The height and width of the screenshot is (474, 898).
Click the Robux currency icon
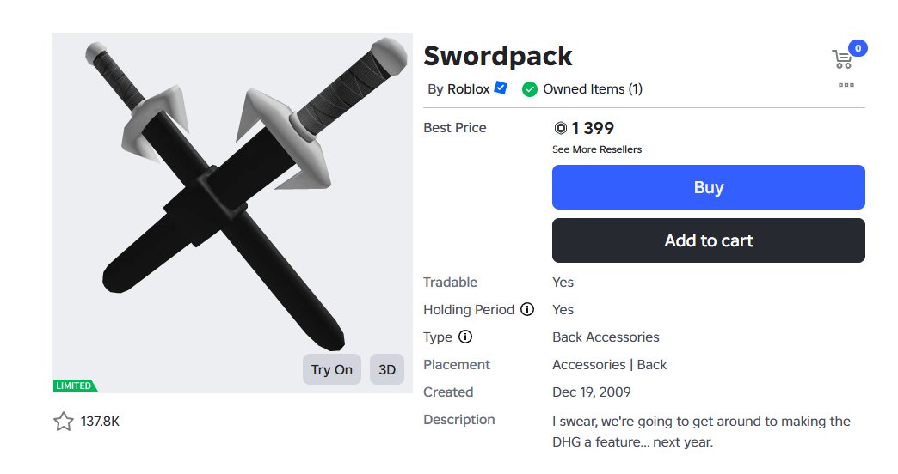560,128
